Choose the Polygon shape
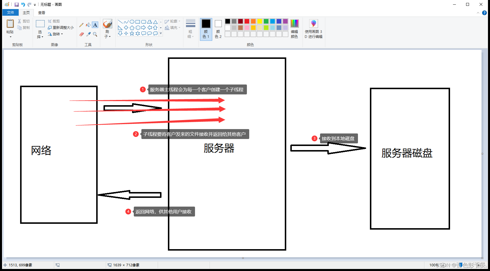490x271 pixels. tap(150, 22)
